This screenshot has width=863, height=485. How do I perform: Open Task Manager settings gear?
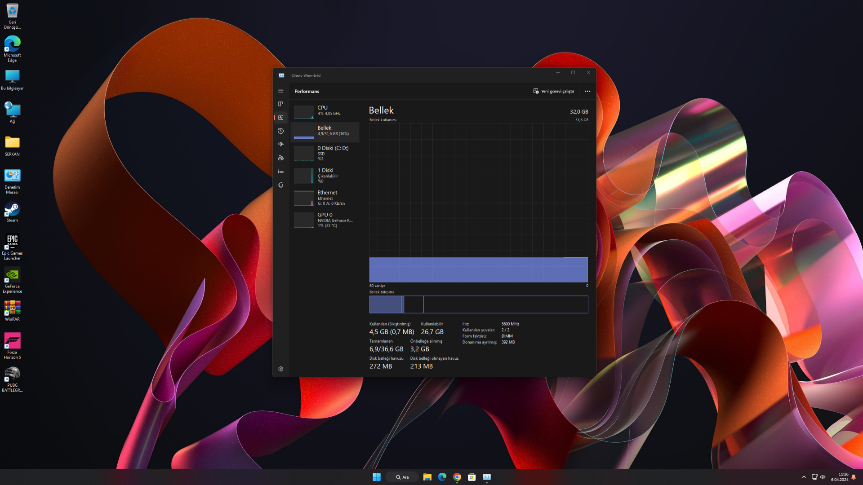[x=280, y=369]
